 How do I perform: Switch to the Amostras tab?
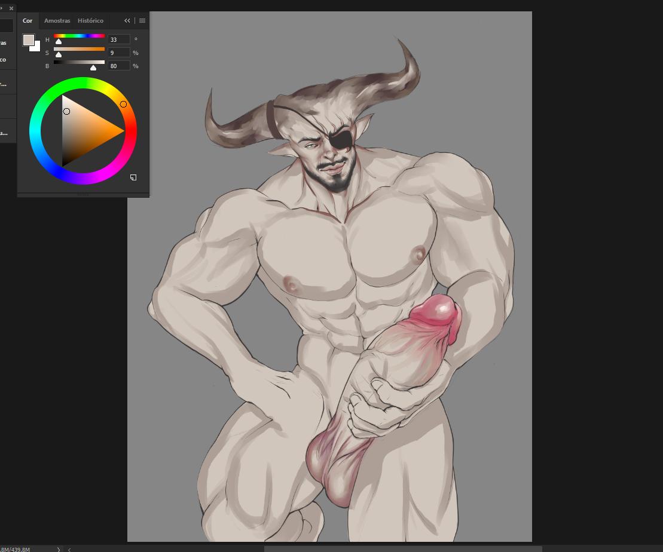[x=57, y=20]
